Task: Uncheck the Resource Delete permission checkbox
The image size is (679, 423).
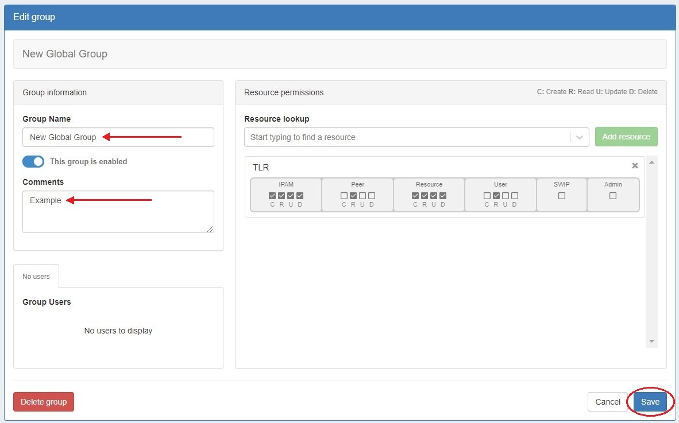Action: coord(443,196)
